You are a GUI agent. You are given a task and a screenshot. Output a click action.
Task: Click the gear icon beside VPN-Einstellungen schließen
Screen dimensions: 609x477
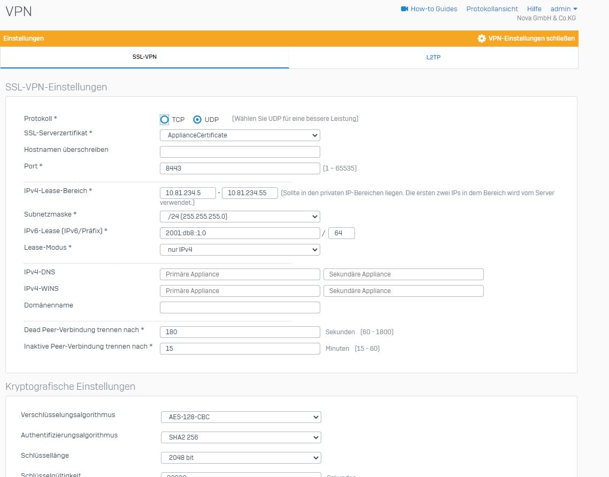tap(482, 39)
